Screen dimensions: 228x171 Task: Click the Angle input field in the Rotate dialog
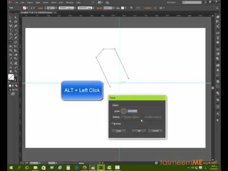[133, 111]
